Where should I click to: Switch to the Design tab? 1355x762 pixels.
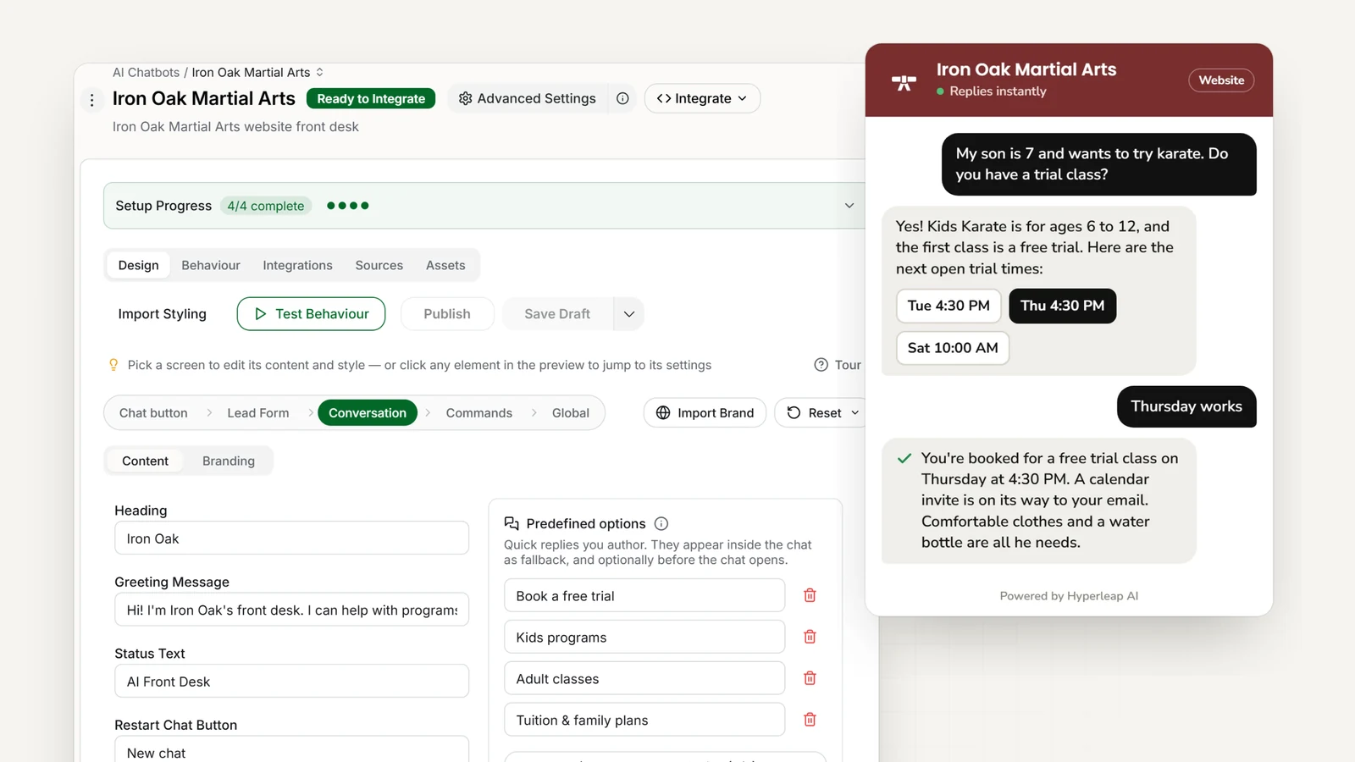139,265
